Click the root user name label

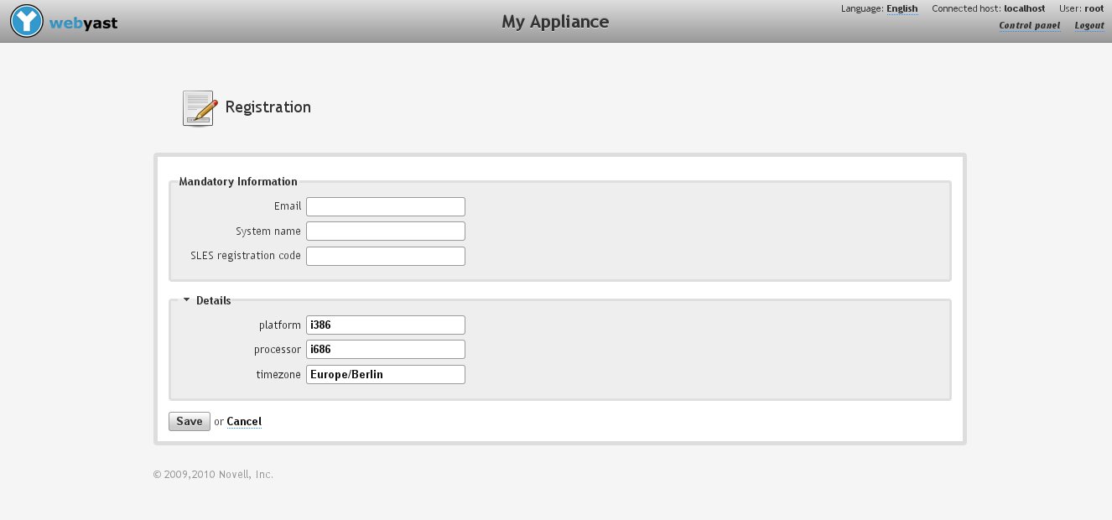click(1094, 8)
